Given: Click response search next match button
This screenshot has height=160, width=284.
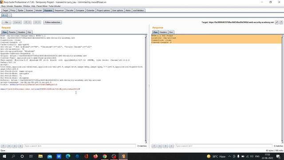Looking at the screenshot, I should pos(172,146).
